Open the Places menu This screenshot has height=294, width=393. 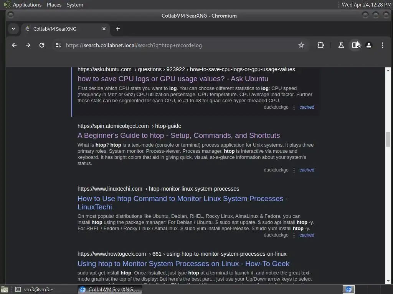[54, 5]
